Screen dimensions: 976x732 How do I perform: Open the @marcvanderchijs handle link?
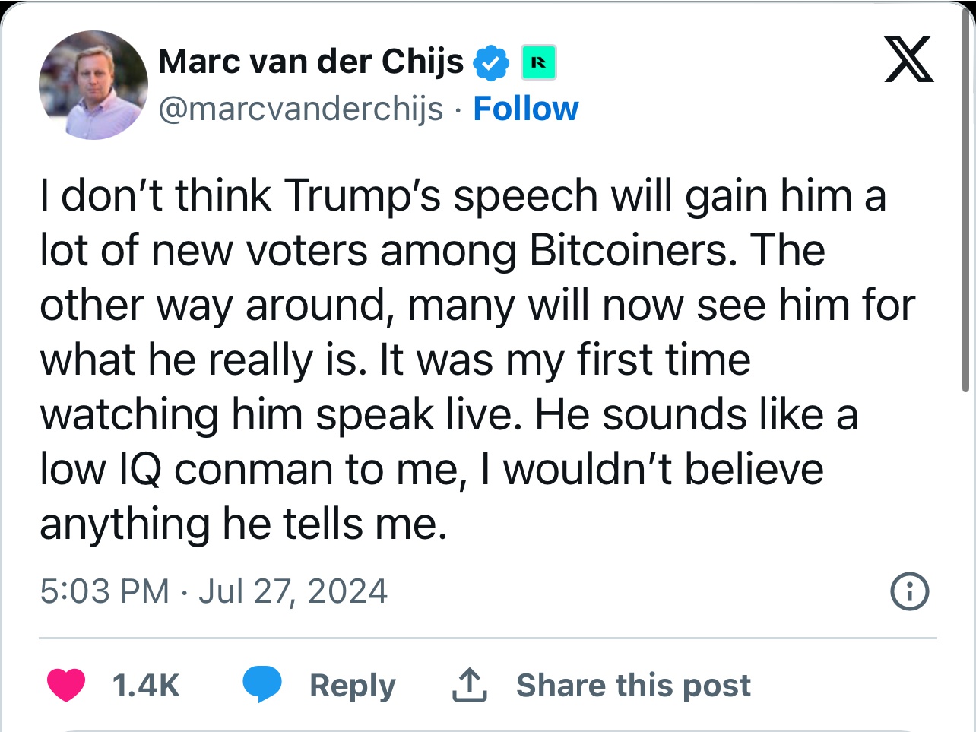tap(300, 109)
